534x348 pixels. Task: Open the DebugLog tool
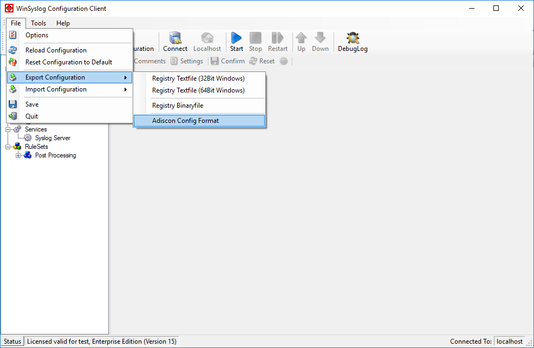click(353, 42)
